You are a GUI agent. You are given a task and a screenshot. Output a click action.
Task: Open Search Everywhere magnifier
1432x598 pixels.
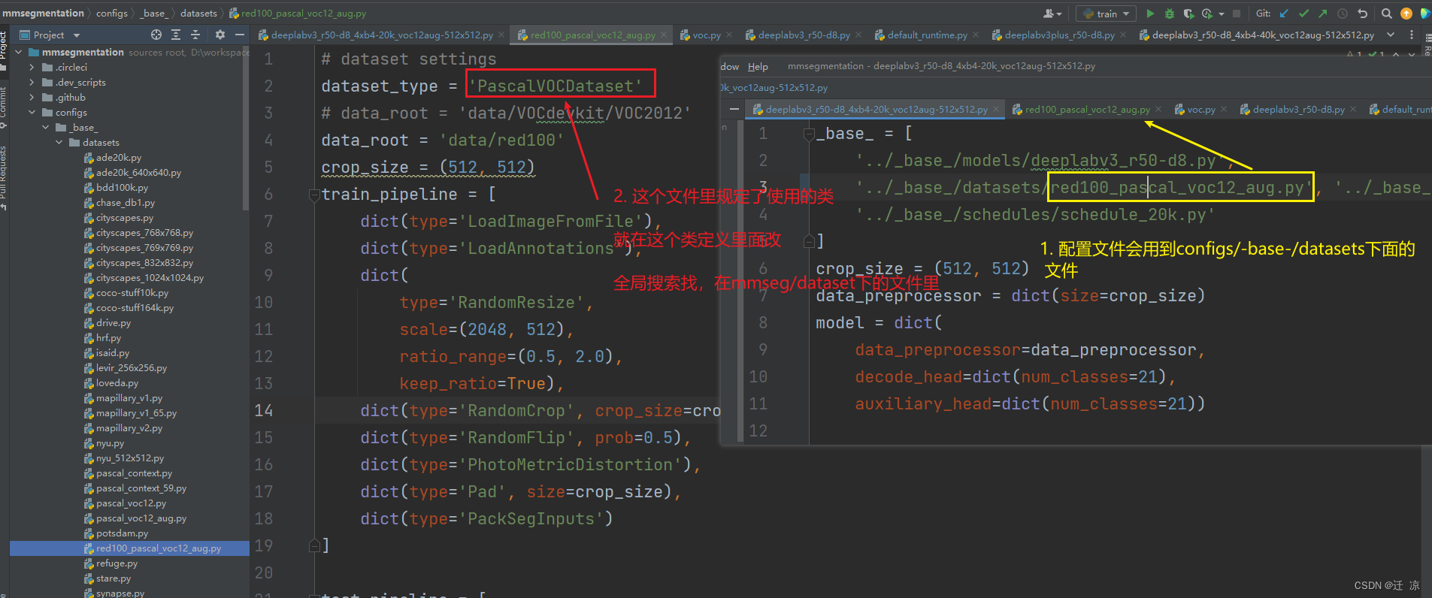pyautogui.click(x=1387, y=14)
